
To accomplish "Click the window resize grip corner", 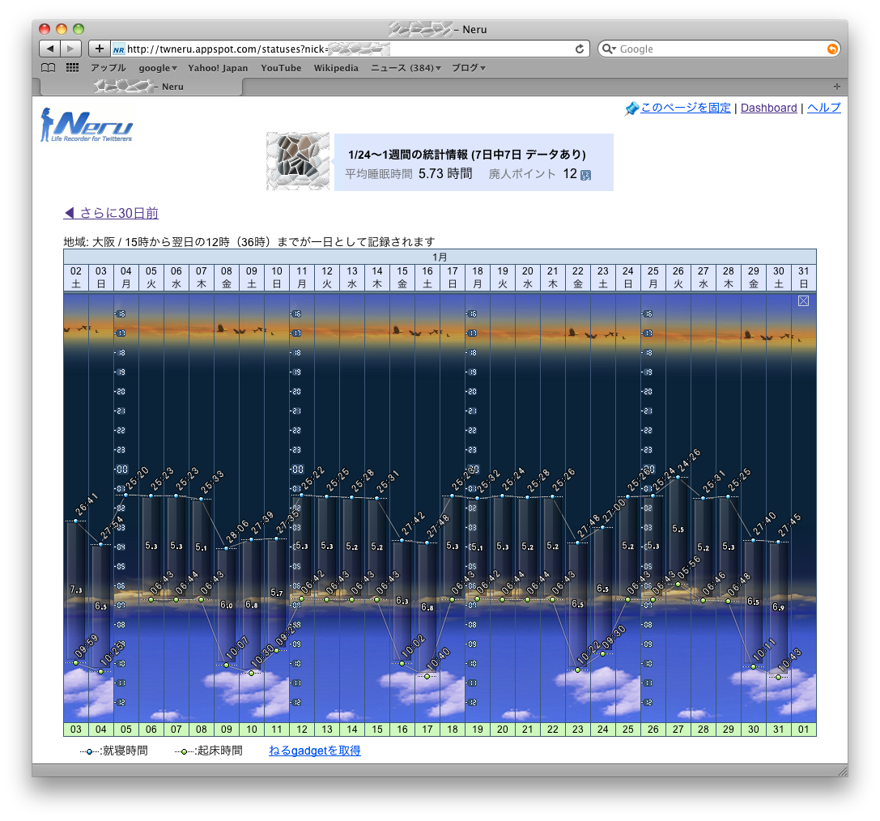I will click(x=843, y=772).
